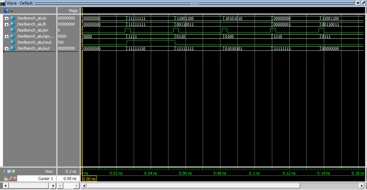Click the values pane scrollbar left arrow
367x190 pixels.
pyautogui.click(x=60, y=186)
